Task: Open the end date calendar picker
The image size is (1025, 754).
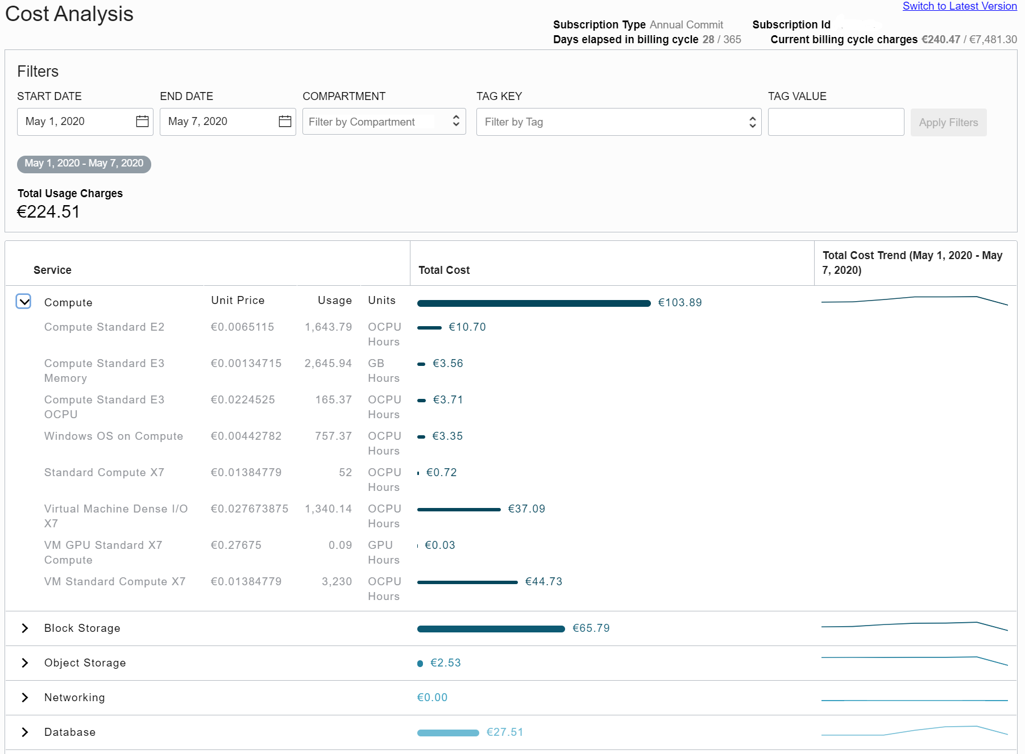Action: click(285, 121)
